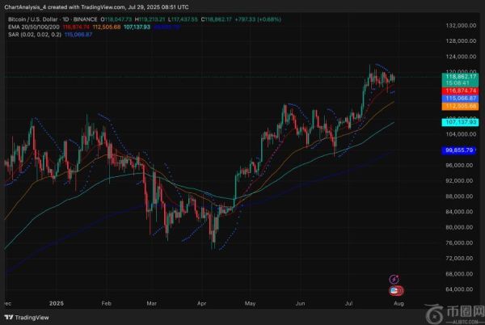Click the May label on time axis

coord(249,303)
